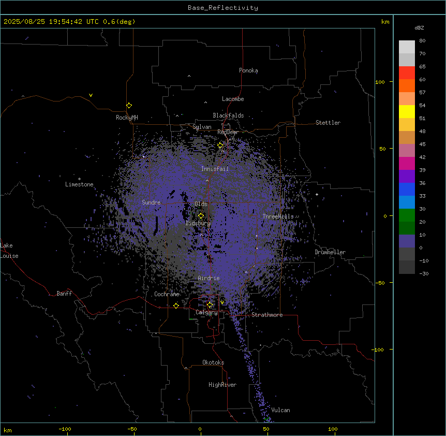Click the Airdrie label

(x=209, y=278)
